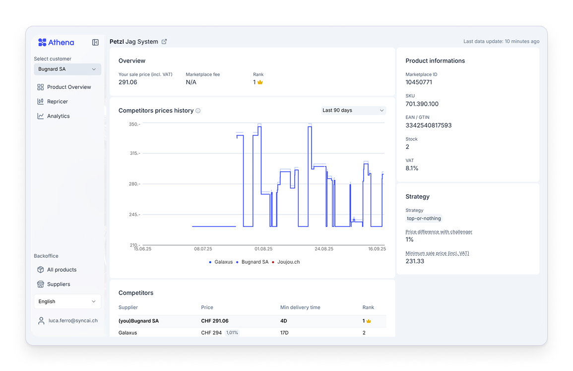Click minimum sale price value 231.33

415,261
